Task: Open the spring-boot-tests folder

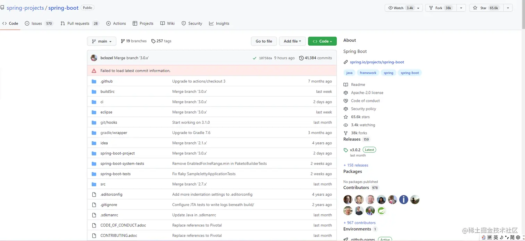Action: pyautogui.click(x=115, y=174)
